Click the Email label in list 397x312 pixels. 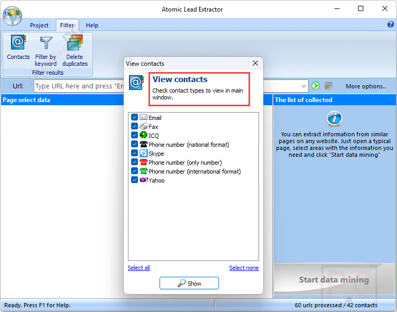(x=155, y=118)
